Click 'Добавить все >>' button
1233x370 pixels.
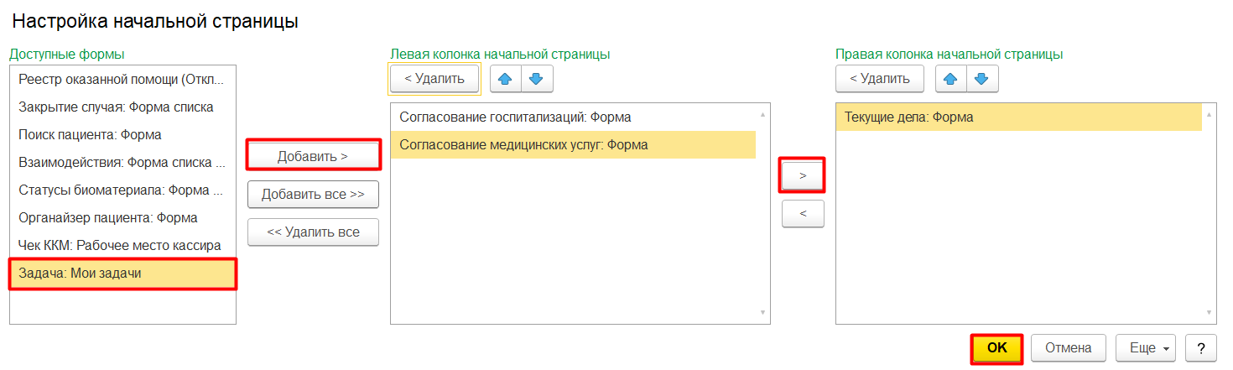[313, 194]
